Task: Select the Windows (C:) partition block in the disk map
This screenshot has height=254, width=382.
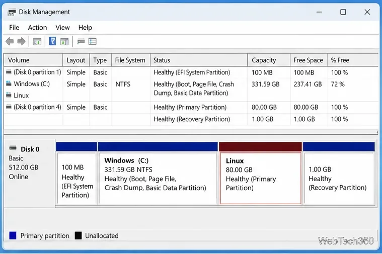Action: point(158,174)
